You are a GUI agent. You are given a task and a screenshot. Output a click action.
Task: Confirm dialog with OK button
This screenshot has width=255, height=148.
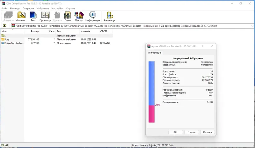pos(176,132)
